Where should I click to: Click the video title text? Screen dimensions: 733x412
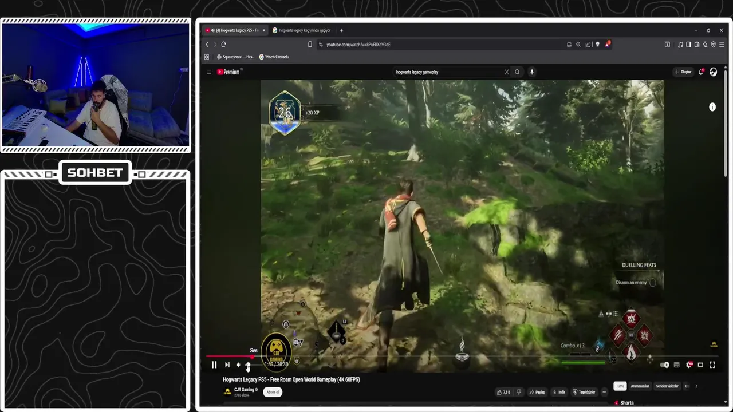click(291, 379)
